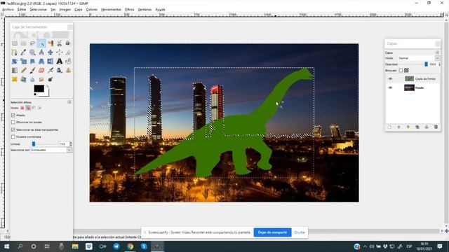Select the Color Picker eyedropper tool
Image resolution: width=449 pixels, height=252 pixels.
[x=23, y=52]
